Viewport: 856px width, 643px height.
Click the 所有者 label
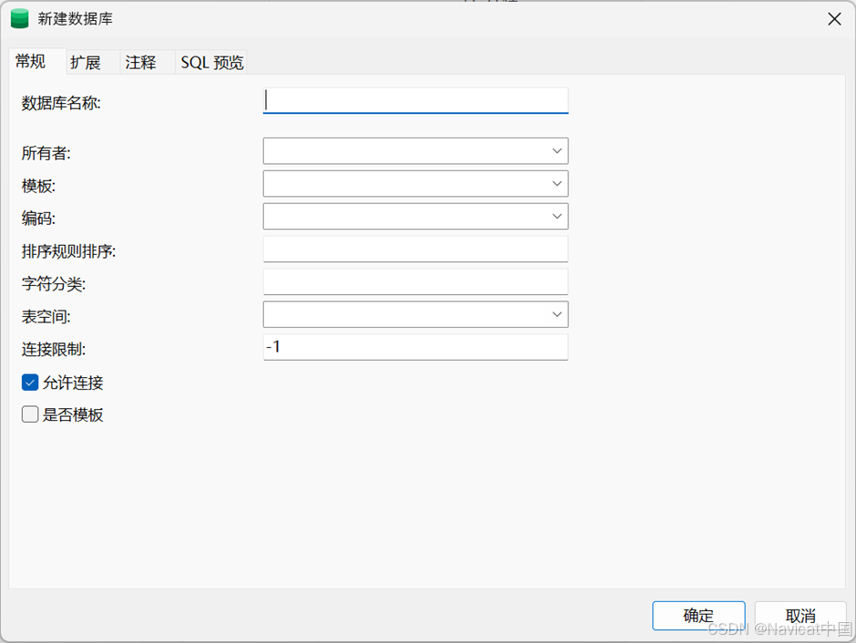click(x=46, y=153)
